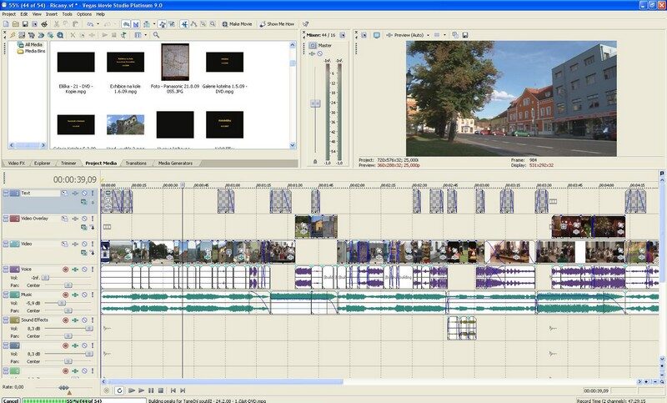Click the What's This help icon
Screen dimensions: 667x403
pos(305,24)
